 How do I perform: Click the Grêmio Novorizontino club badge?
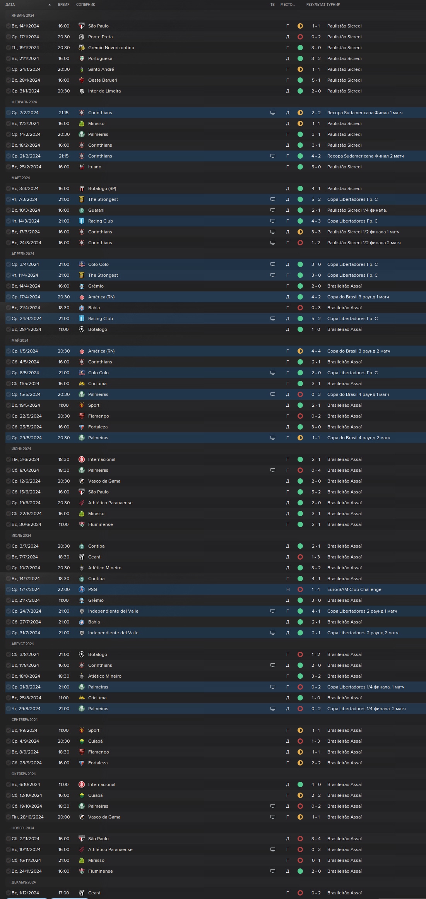coord(82,48)
